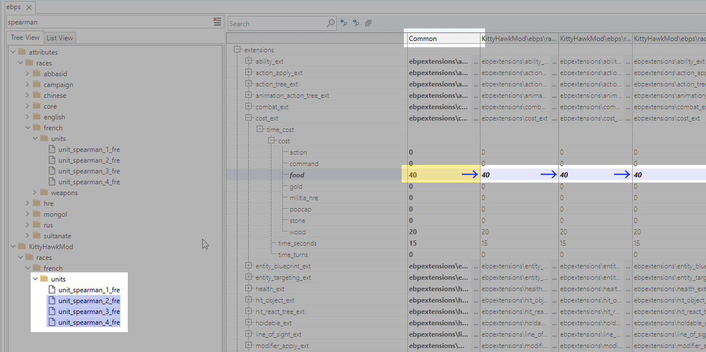
Task: Click the units folder icon under KittyHawkMod
Action: 44,279
